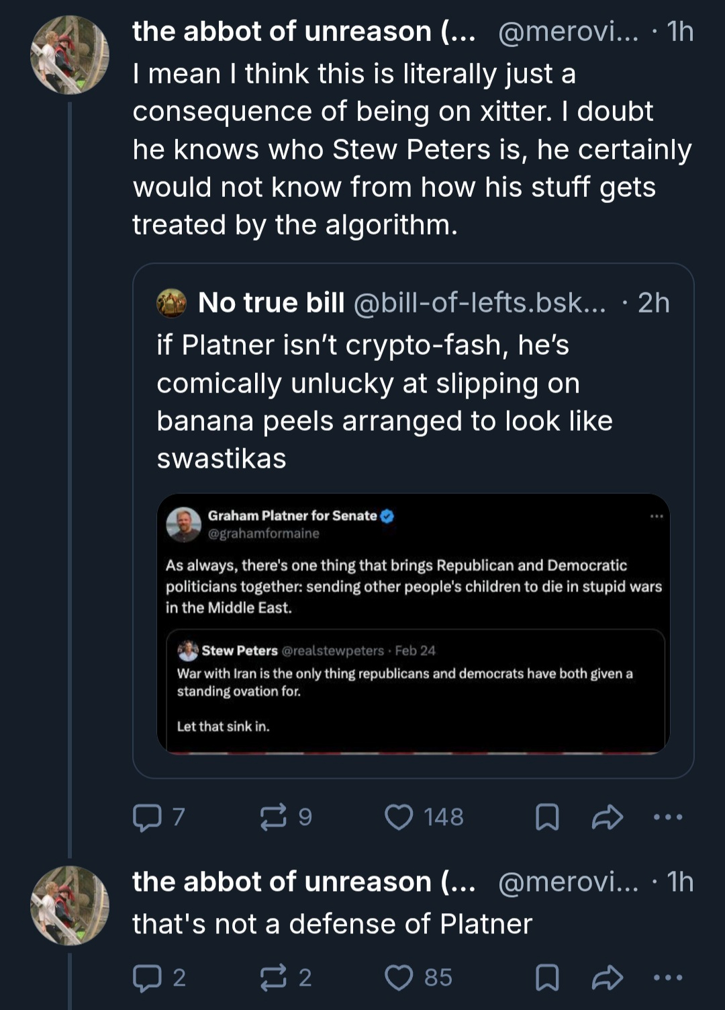Open No true bill's profile name

[x=271, y=303]
